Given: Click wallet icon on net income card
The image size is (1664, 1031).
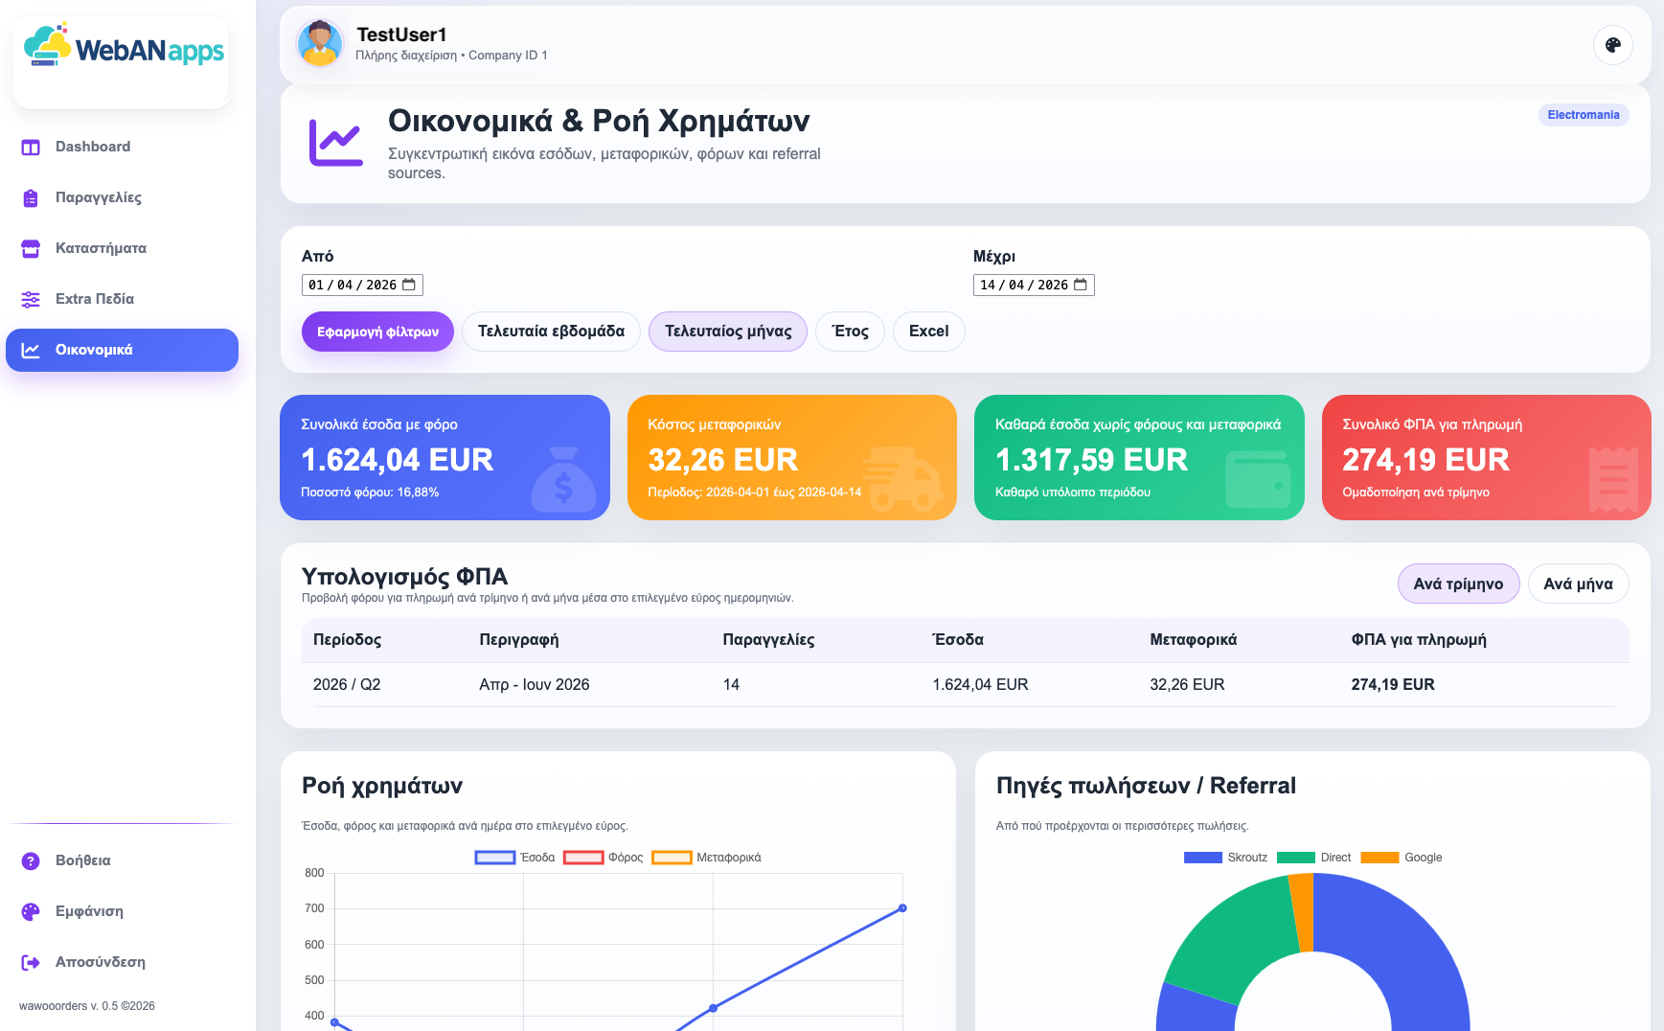Looking at the screenshot, I should tap(1258, 479).
